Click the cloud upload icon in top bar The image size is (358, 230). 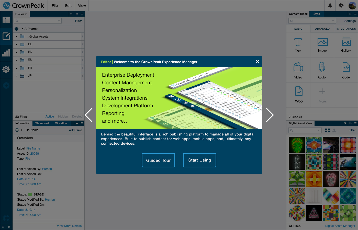tap(341, 5)
